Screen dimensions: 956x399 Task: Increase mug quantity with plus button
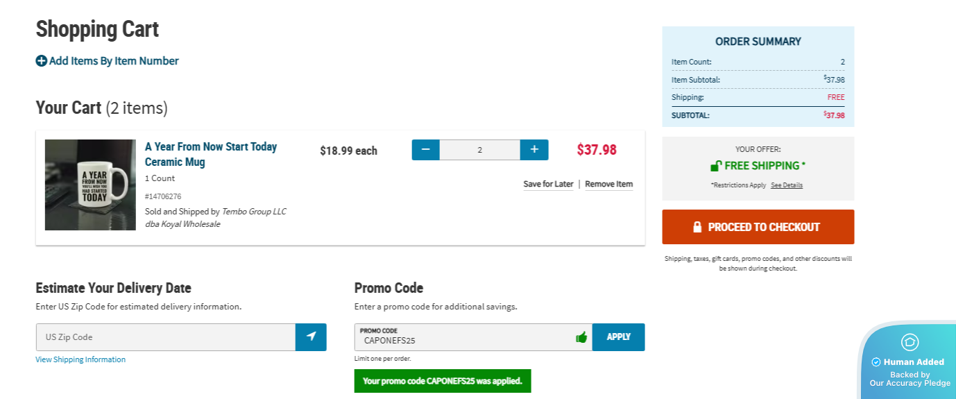click(534, 150)
